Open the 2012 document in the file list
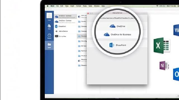This screenshot has width=179, height=100. pos(82,17)
